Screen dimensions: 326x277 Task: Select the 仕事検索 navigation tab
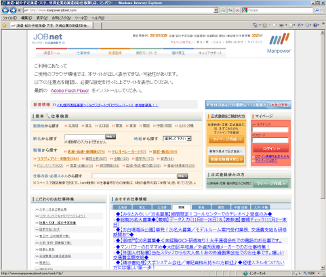(x=83, y=53)
